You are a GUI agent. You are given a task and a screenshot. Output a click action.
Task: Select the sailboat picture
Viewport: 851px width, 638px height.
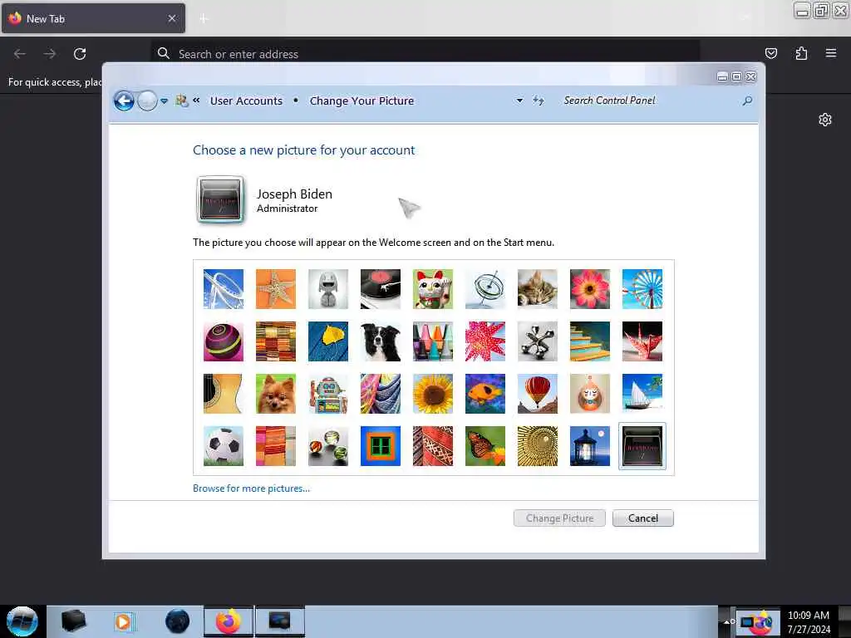642,394
